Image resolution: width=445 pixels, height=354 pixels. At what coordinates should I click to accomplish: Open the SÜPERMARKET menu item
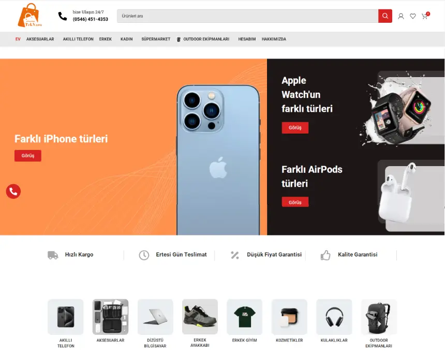coord(156,39)
